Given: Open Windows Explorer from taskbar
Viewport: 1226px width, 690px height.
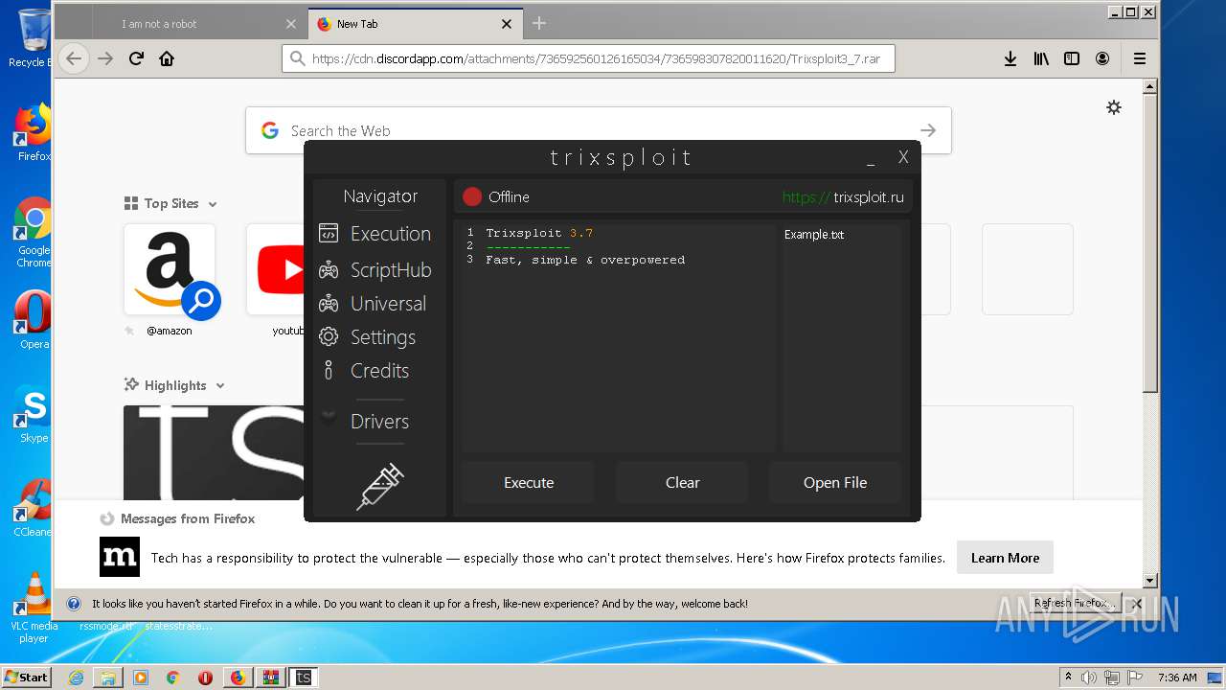Looking at the screenshot, I should coord(108,678).
